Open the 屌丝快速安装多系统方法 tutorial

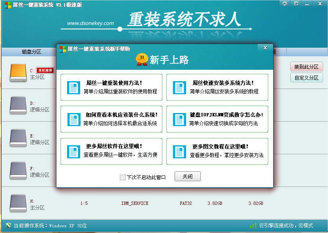point(217,87)
